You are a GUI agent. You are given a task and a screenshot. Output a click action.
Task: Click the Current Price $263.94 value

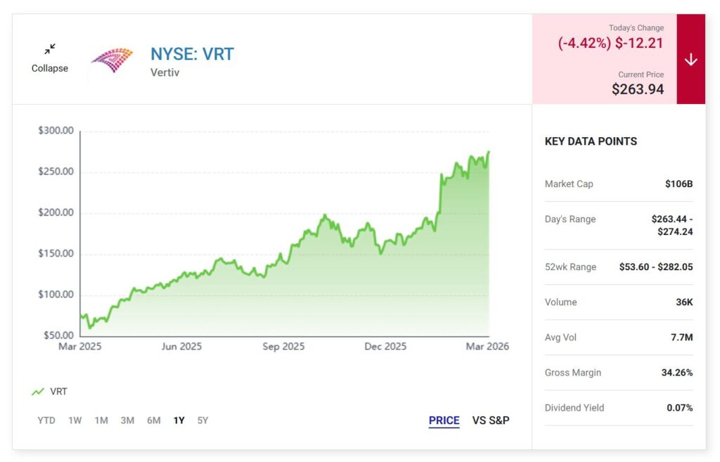pos(637,89)
